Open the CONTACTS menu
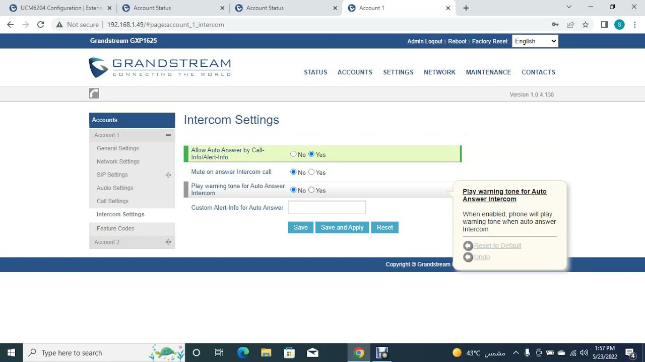This screenshot has width=645, height=362. tap(538, 72)
